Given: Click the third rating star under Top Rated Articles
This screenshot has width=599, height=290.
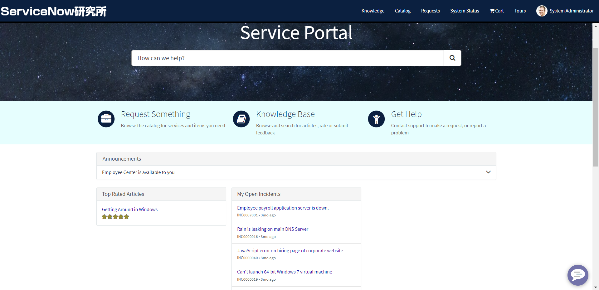Looking at the screenshot, I should 115,217.
